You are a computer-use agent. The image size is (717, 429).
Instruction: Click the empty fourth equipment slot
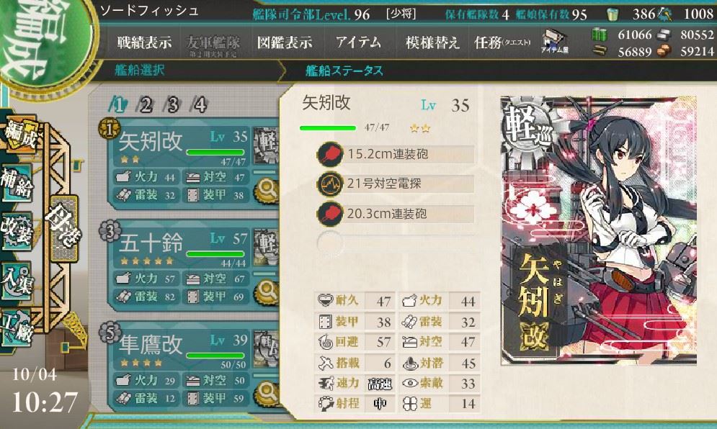pyautogui.click(x=396, y=243)
